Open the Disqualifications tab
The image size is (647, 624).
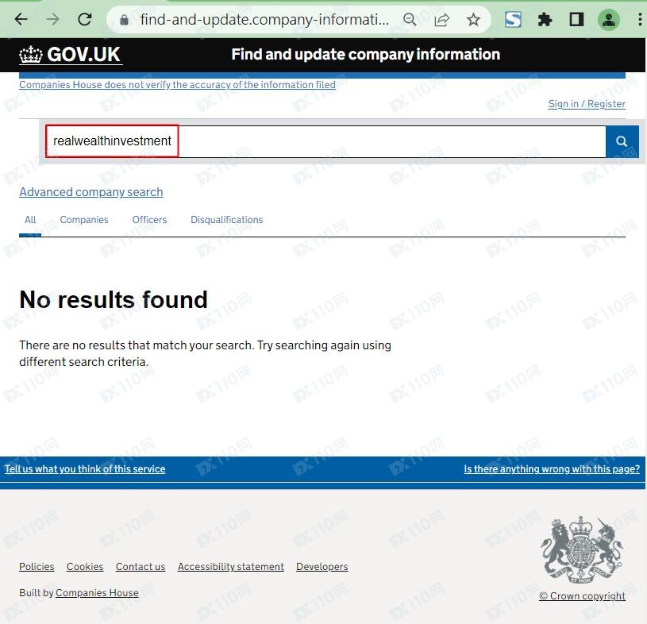[226, 220]
